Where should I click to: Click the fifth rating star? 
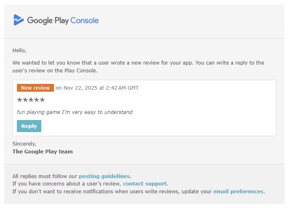(x=42, y=100)
